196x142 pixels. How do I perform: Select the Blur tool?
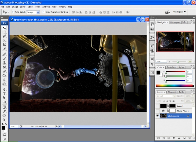pos(4,80)
